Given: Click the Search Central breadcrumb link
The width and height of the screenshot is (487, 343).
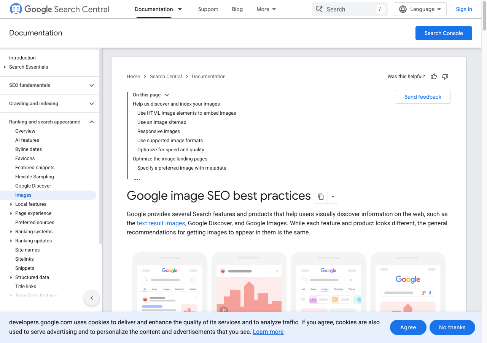Looking at the screenshot, I should tap(166, 77).
